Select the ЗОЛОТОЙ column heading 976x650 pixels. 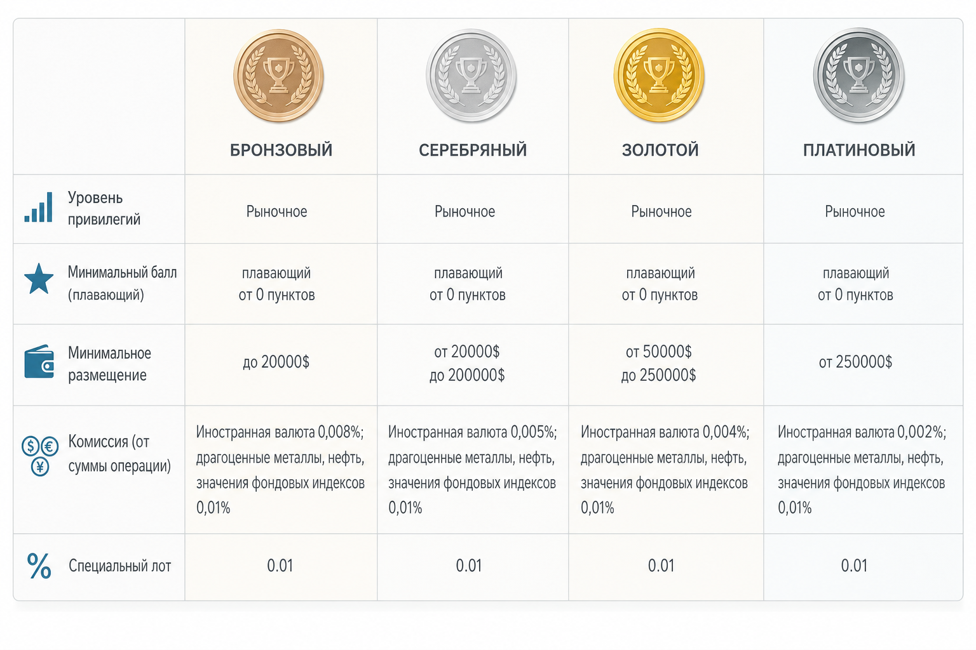point(660,150)
